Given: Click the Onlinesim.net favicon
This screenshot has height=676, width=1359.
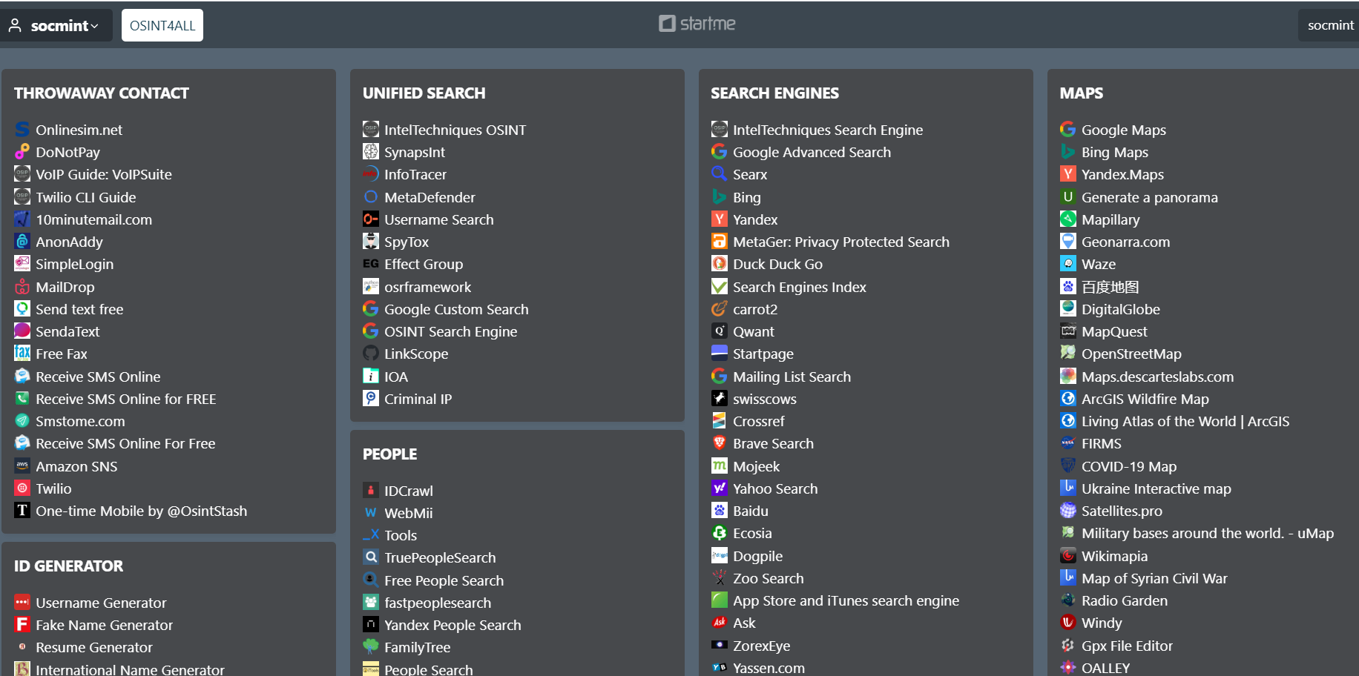Looking at the screenshot, I should 22,130.
